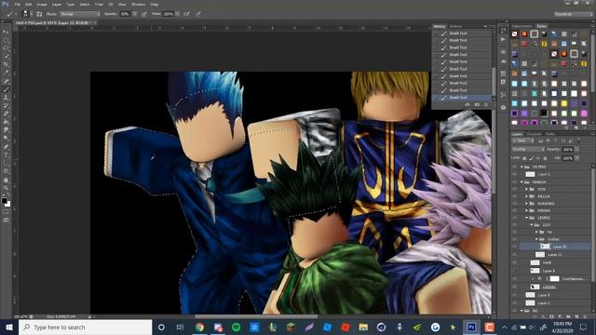Open Spotify from the taskbar
596x335 pixels.
click(x=236, y=327)
